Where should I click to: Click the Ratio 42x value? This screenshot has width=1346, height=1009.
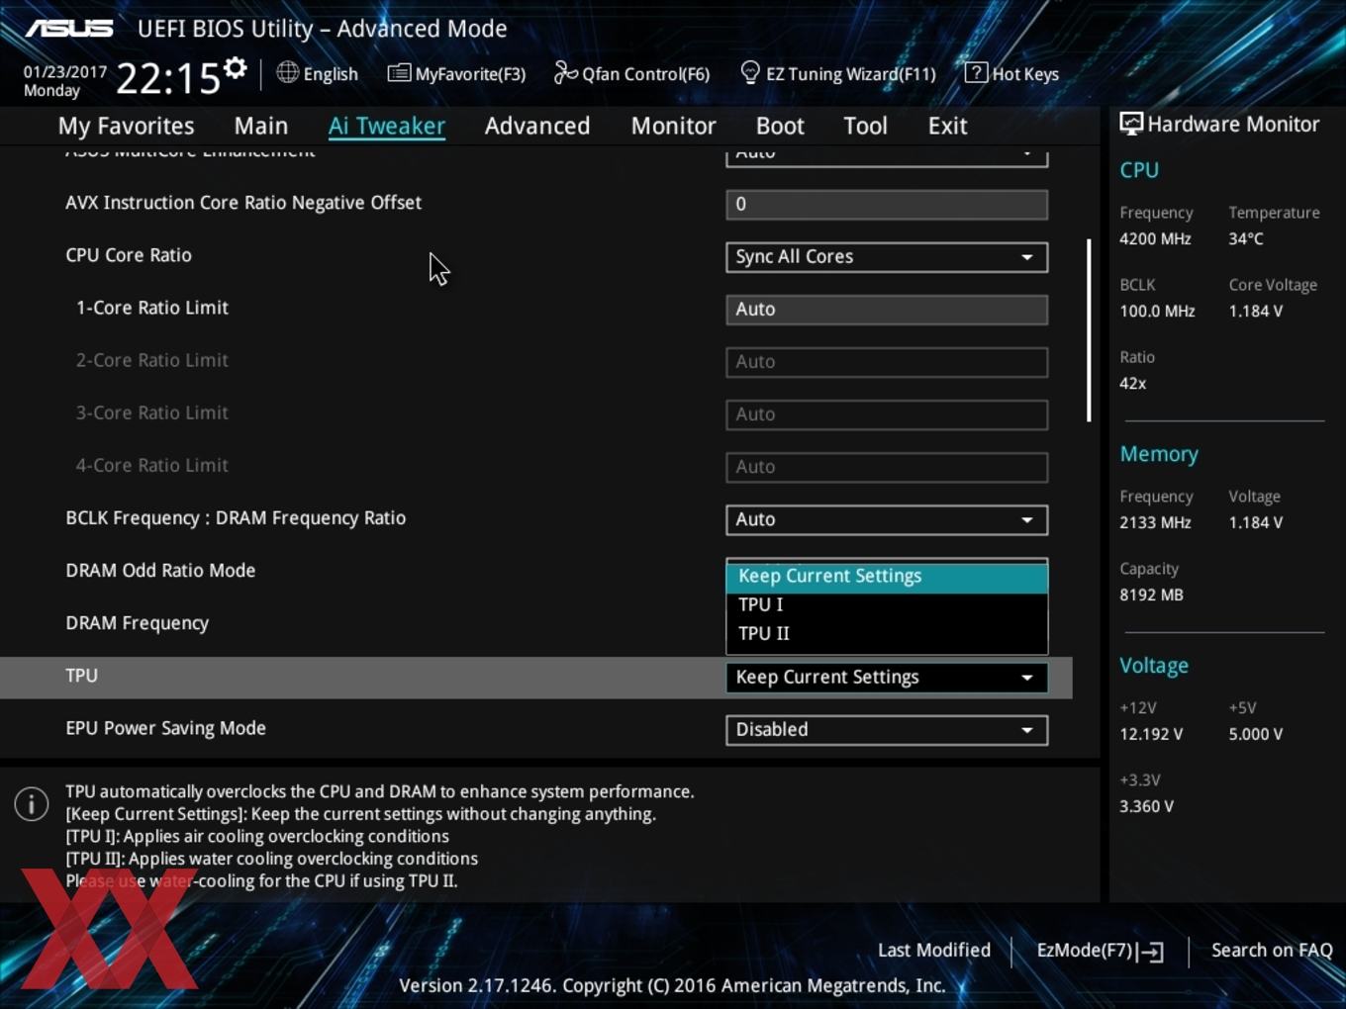click(1132, 383)
